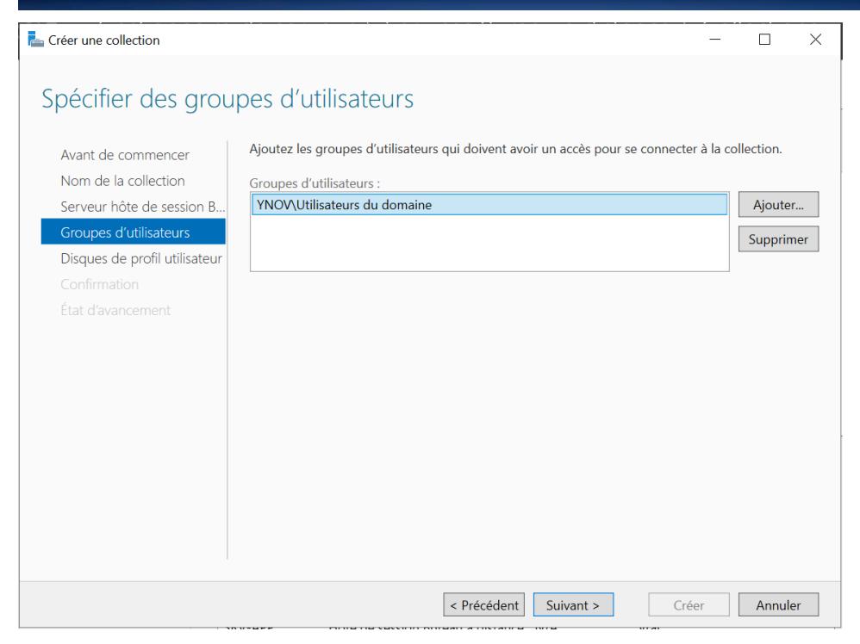
Task: Go back with Précédent button
Action: [x=483, y=604]
